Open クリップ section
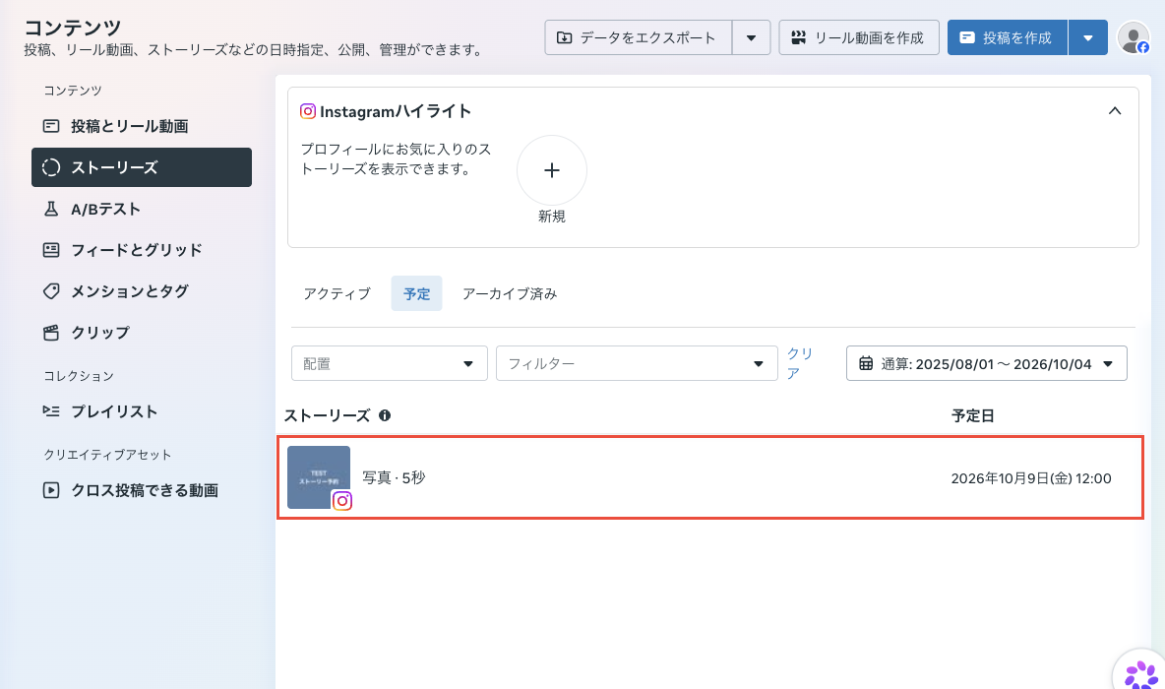Viewport: 1165px width, 689px height. 141,333
